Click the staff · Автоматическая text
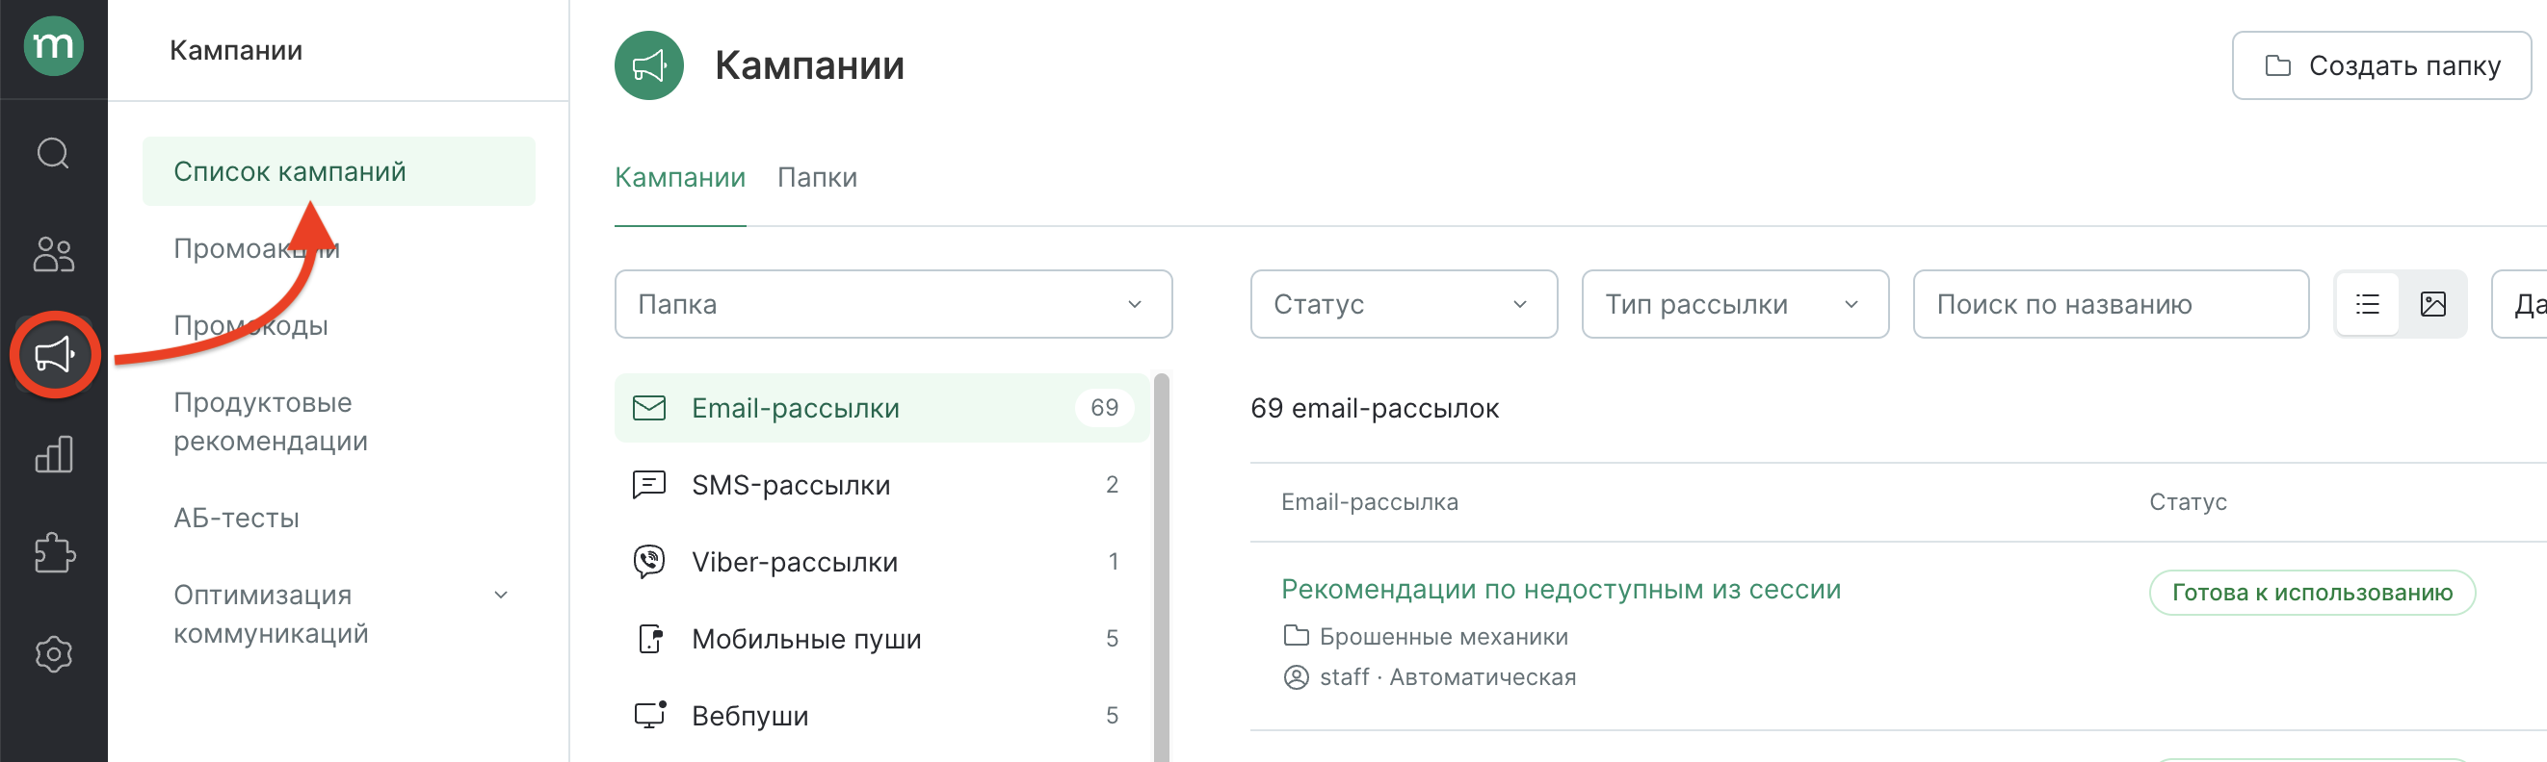 coord(1448,677)
